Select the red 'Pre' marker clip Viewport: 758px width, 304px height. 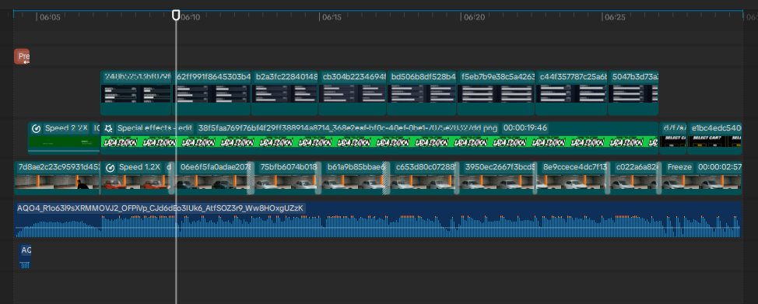coord(22,57)
